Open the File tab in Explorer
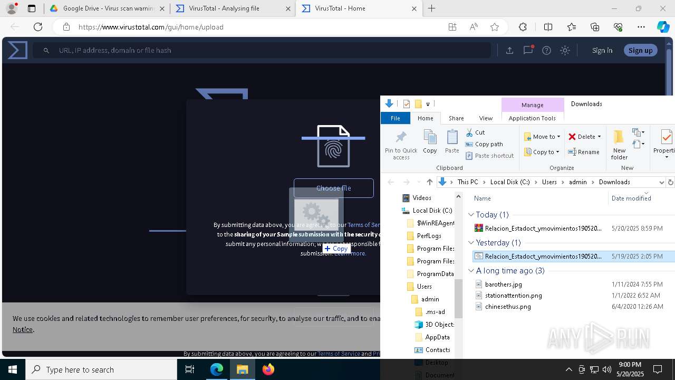 pyautogui.click(x=395, y=118)
